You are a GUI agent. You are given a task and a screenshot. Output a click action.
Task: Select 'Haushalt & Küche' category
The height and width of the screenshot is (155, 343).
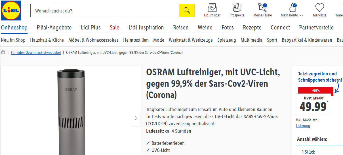(x=47, y=40)
